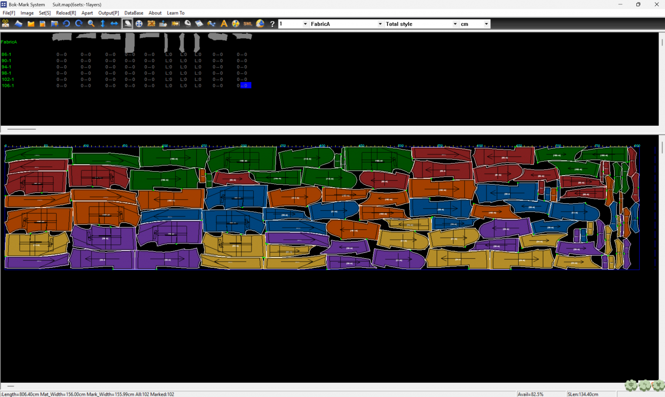The image size is (665, 397).
Task: Click the blue fabric sheet icon
Action: [18, 24]
